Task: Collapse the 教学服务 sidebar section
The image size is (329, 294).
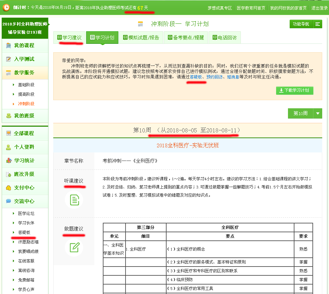Action: (24, 73)
